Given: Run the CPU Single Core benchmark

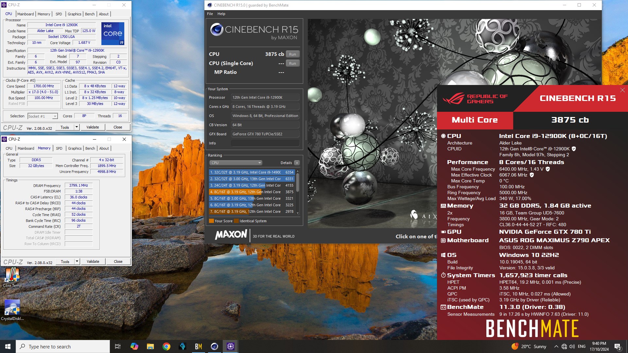Looking at the screenshot, I should (x=293, y=63).
